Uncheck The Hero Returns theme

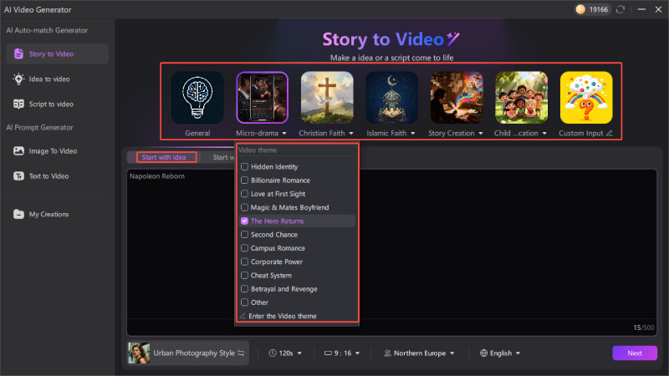coord(244,221)
